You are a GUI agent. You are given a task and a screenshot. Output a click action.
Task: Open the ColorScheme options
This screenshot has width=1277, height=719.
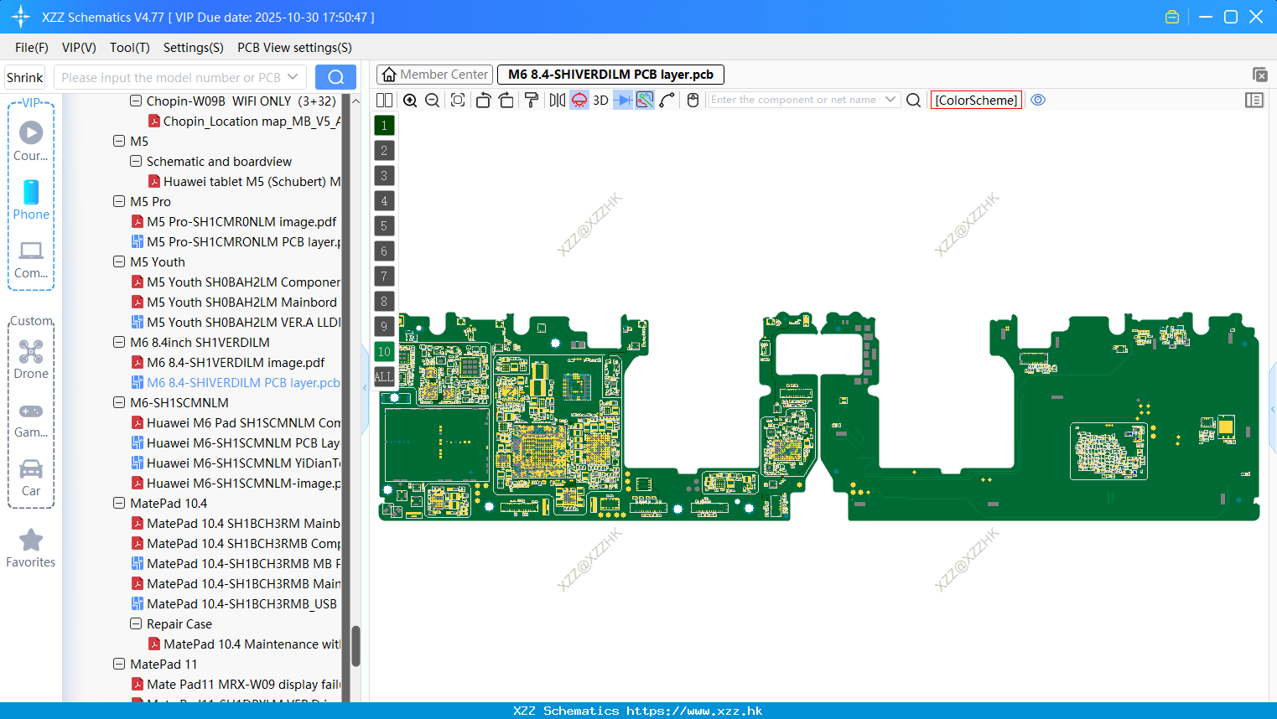tap(976, 100)
